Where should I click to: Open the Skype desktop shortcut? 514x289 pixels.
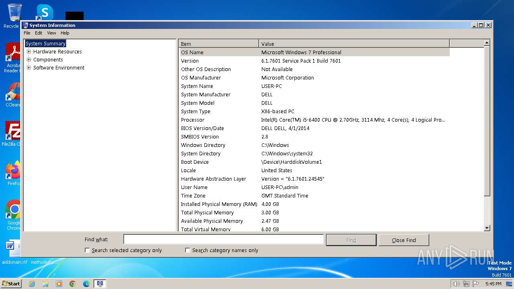pyautogui.click(x=44, y=12)
